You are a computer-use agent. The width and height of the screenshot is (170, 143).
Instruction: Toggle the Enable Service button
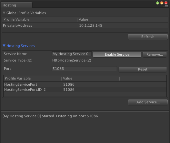(x=117, y=54)
